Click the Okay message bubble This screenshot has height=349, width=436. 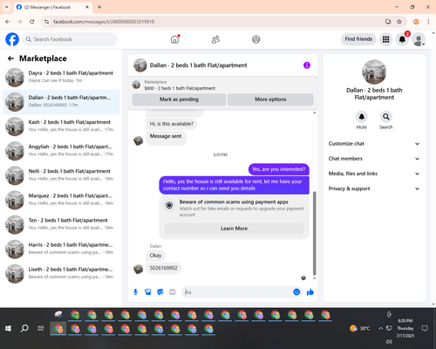click(155, 256)
